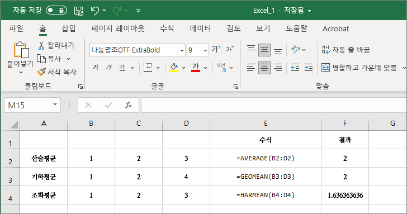Click the Select All corner triangle
This screenshot has width=407, height=214.
tap(14, 125)
